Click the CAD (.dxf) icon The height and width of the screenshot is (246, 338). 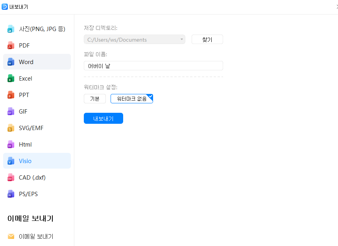(11, 178)
